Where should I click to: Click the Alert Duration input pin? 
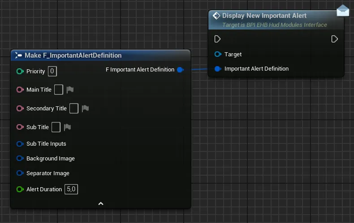pyautogui.click(x=20, y=189)
